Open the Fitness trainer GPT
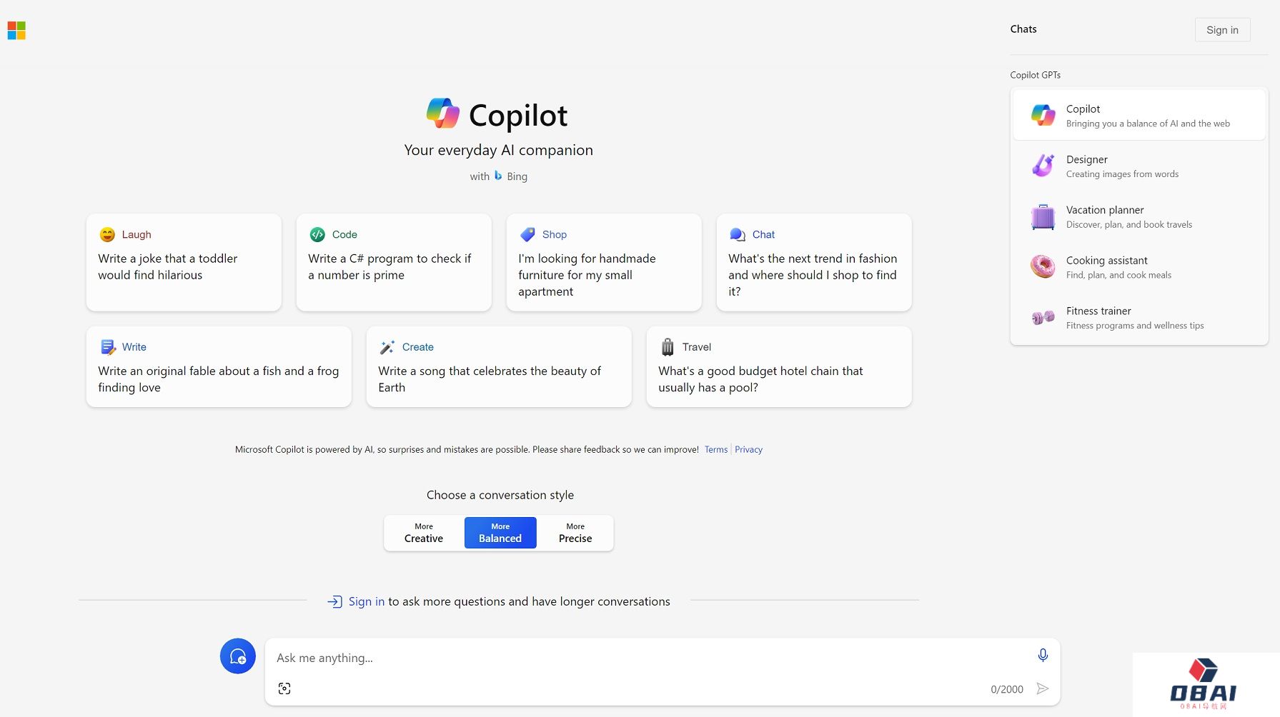The height and width of the screenshot is (717, 1280). pyautogui.click(x=1138, y=317)
